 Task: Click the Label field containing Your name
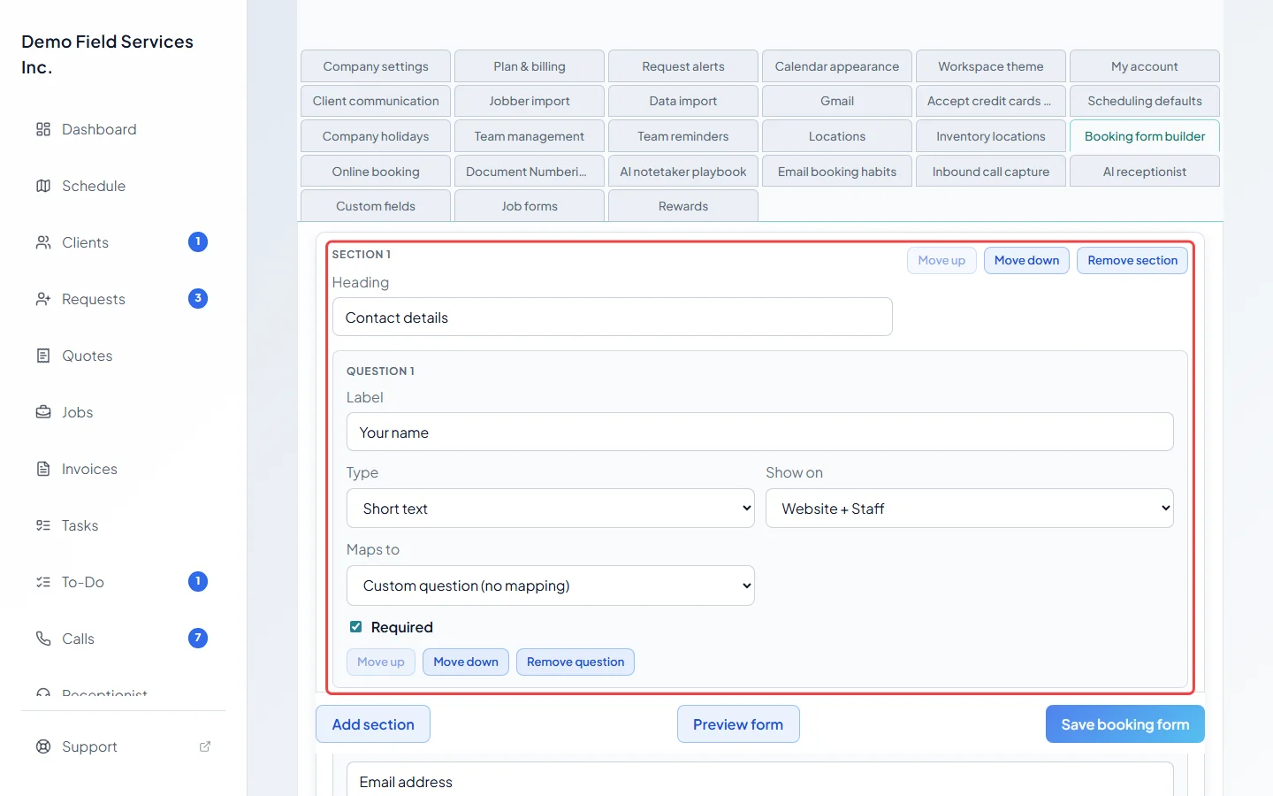(x=759, y=432)
